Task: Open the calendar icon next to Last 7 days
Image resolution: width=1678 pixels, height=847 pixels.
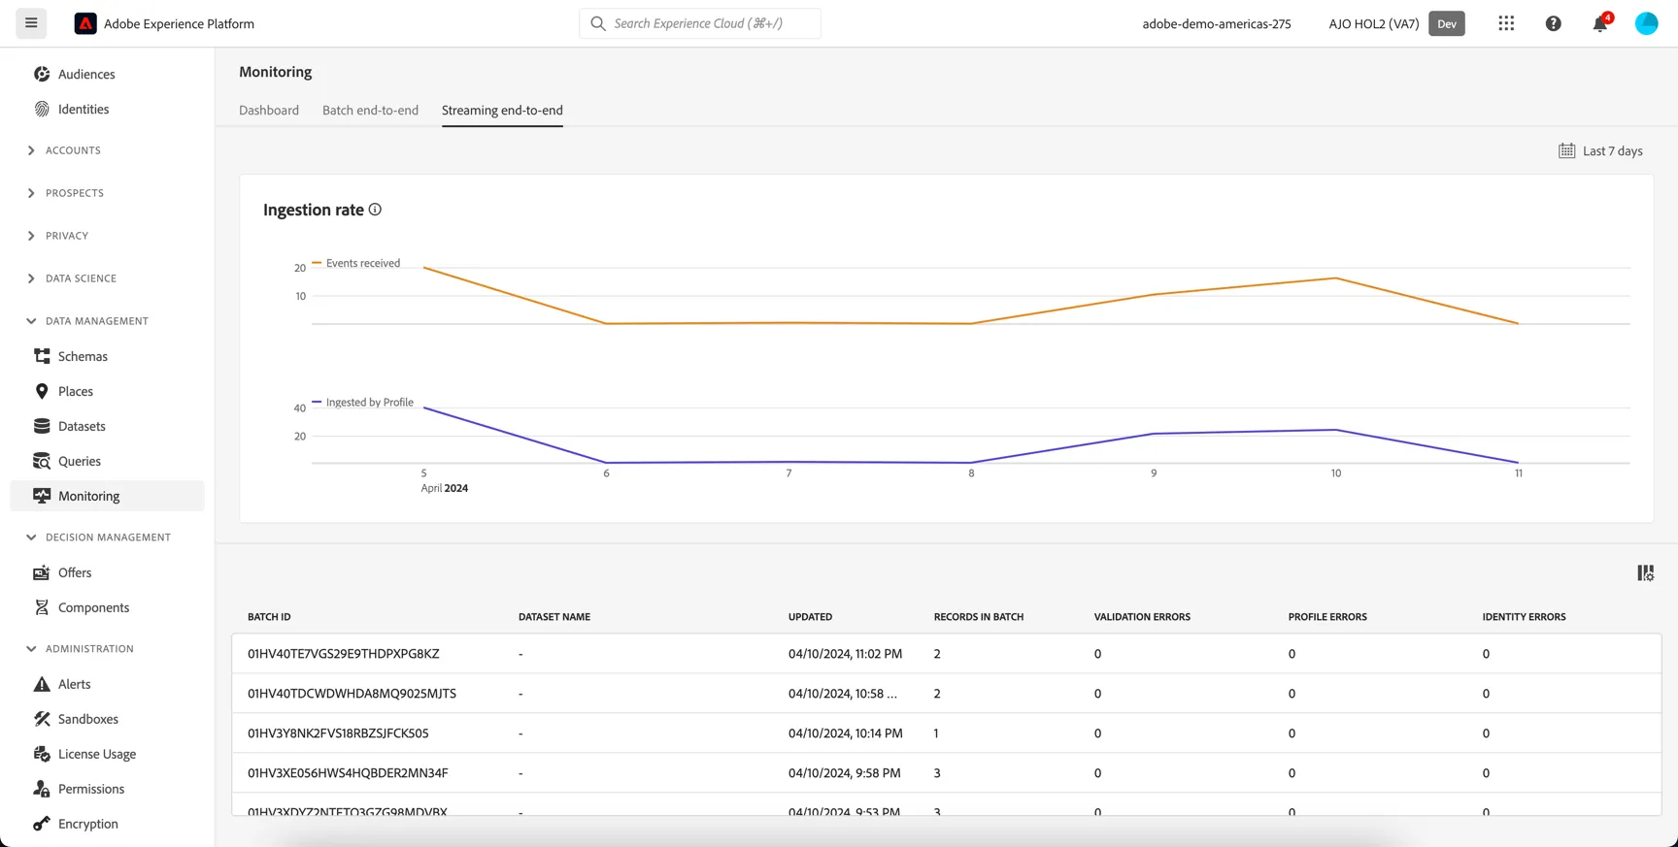Action: click(x=1566, y=150)
